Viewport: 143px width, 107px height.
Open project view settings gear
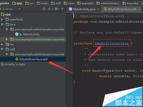(x=57, y=9)
